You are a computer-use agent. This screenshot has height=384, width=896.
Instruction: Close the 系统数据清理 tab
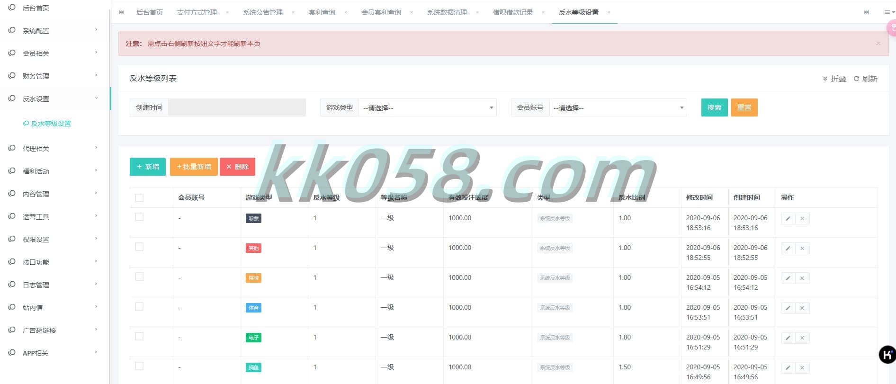[477, 12]
